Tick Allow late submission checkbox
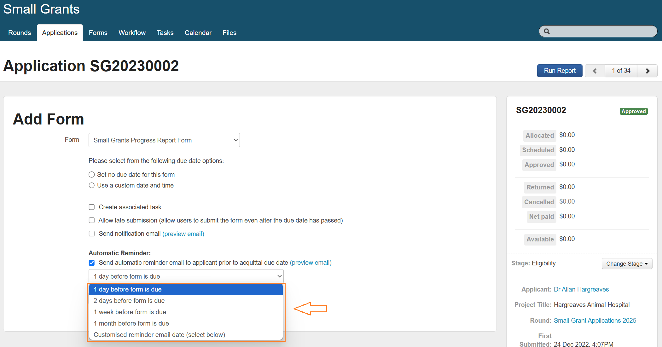Screen dimensions: 662x347 pos(92,220)
